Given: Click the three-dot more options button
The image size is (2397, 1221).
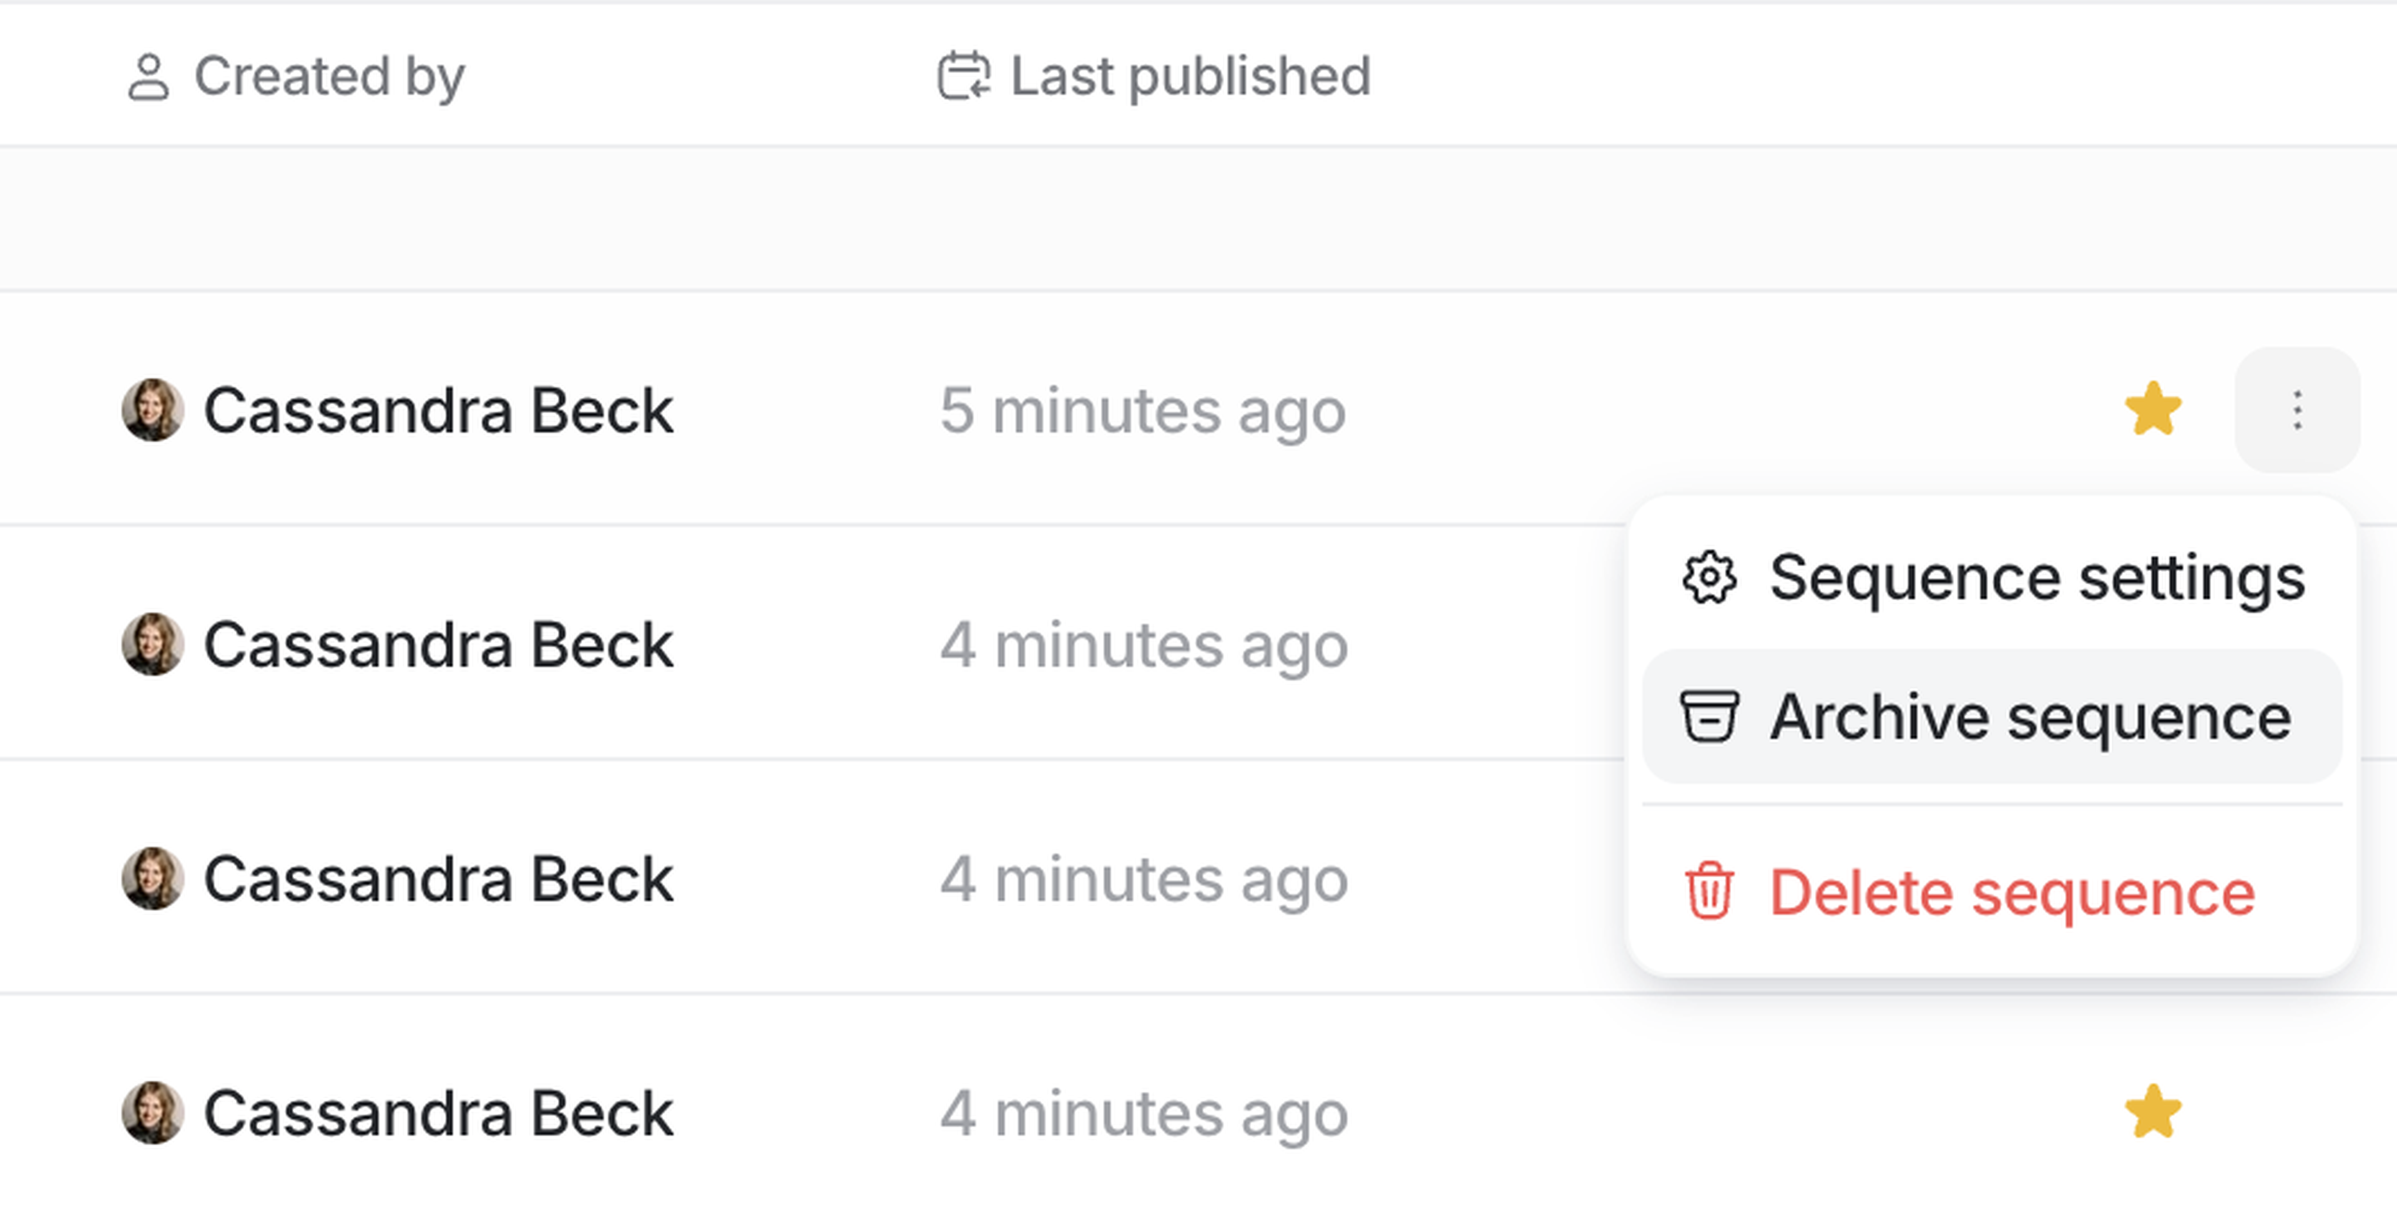Looking at the screenshot, I should click(2297, 410).
